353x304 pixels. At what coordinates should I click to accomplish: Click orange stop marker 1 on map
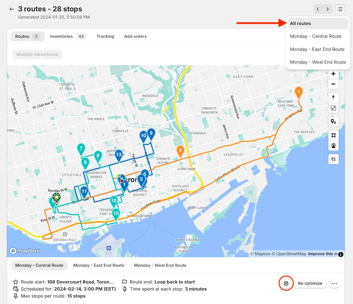pyautogui.click(x=298, y=93)
